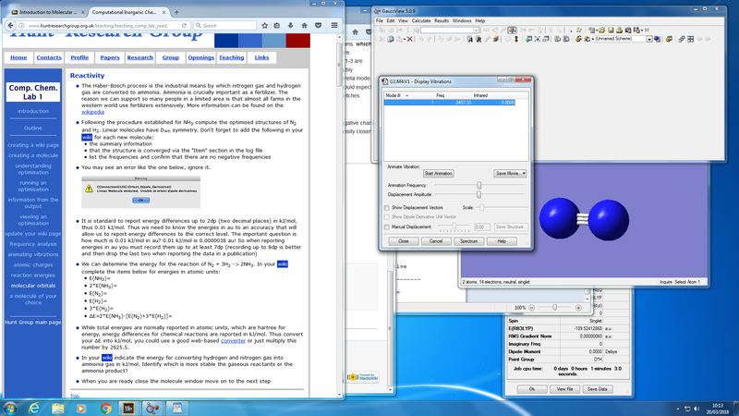Expand the empty combo box in GaussView toolbar
The height and width of the screenshot is (416, 739).
coord(476,30)
